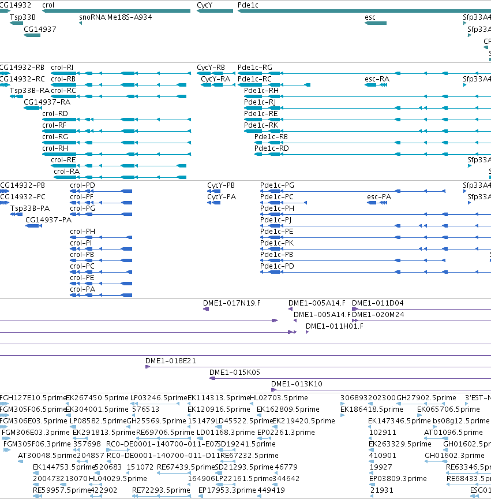Click the EP17953.3prime EST label
Screen dimensions: 491x499
tap(227, 490)
